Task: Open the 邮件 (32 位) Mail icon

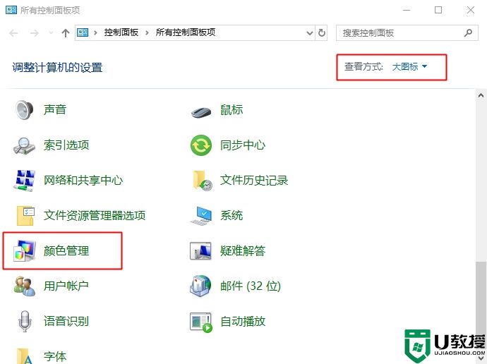Action: coord(201,286)
